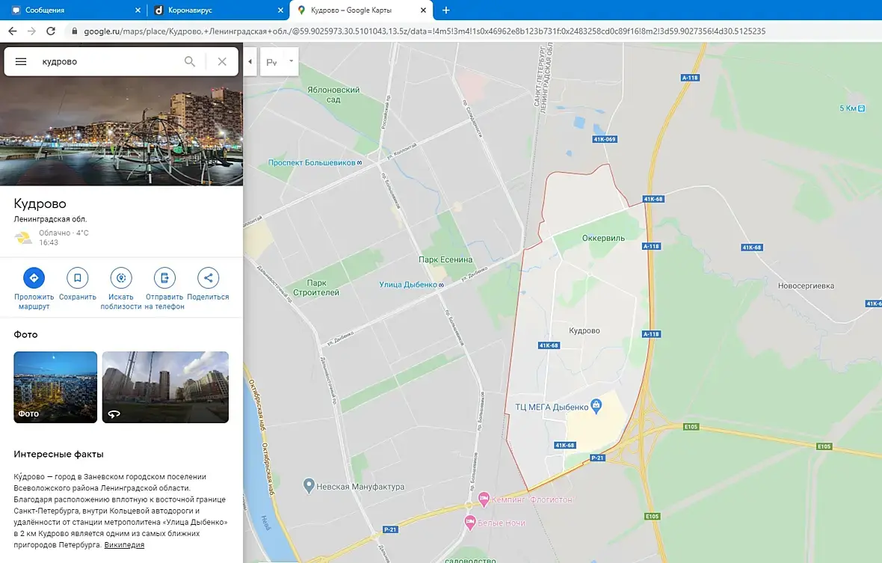Open the Фото thumbnail image
This screenshot has height=563, width=882.
pyautogui.click(x=55, y=387)
